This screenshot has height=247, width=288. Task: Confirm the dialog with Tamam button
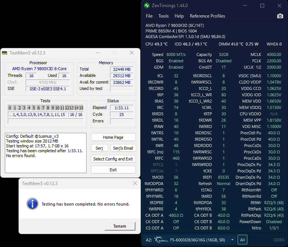point(120,226)
